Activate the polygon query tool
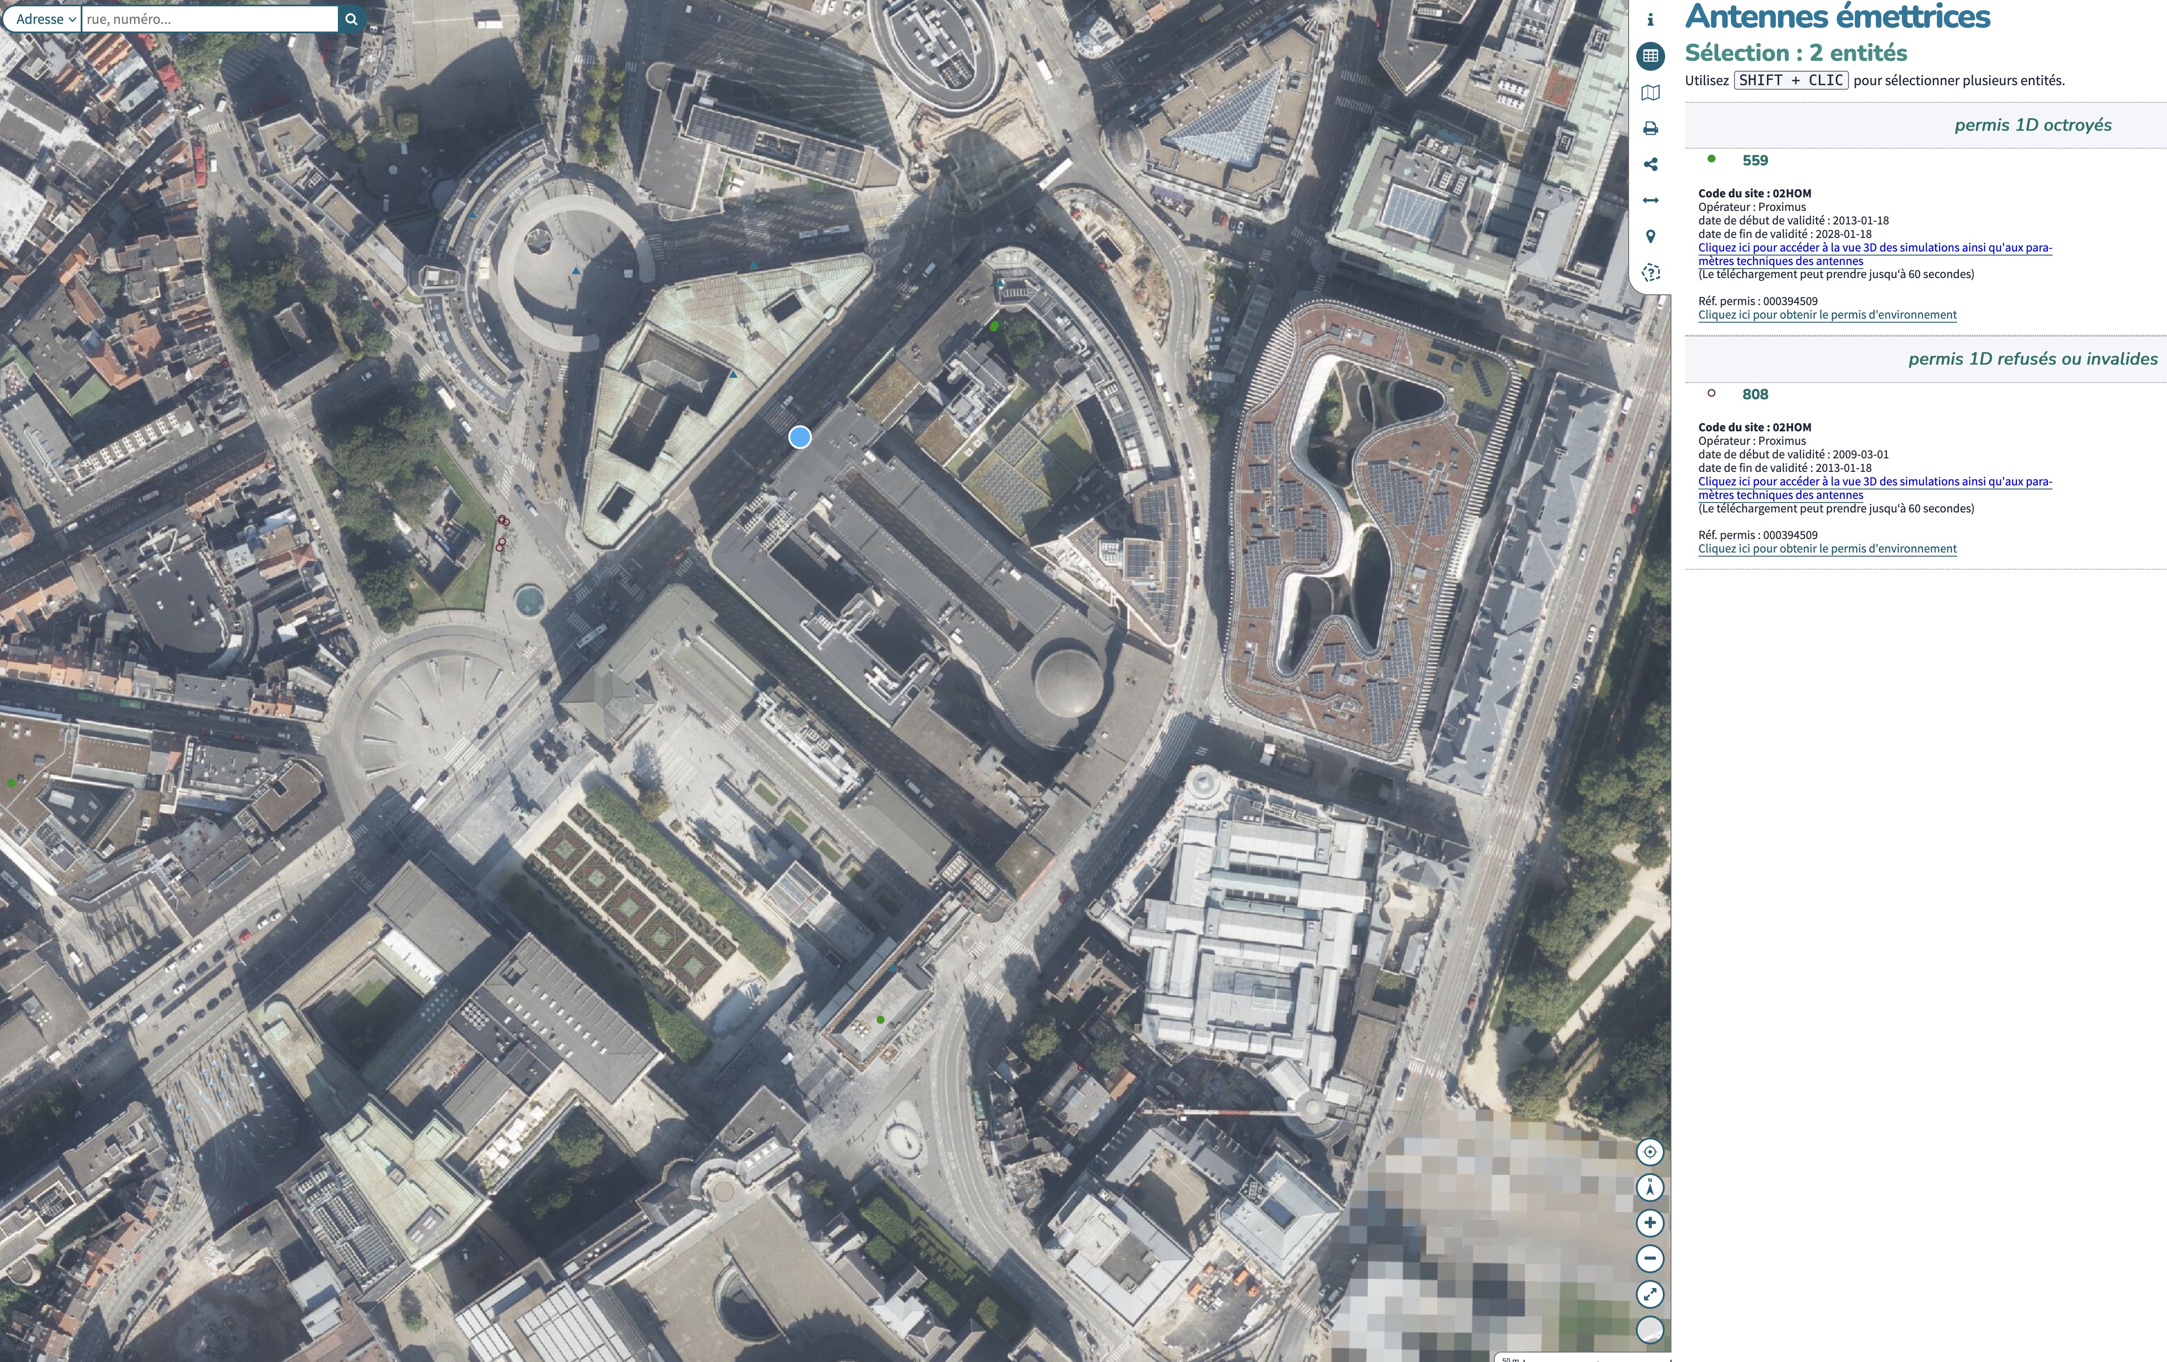The height and width of the screenshot is (1362, 2167). (x=1649, y=273)
